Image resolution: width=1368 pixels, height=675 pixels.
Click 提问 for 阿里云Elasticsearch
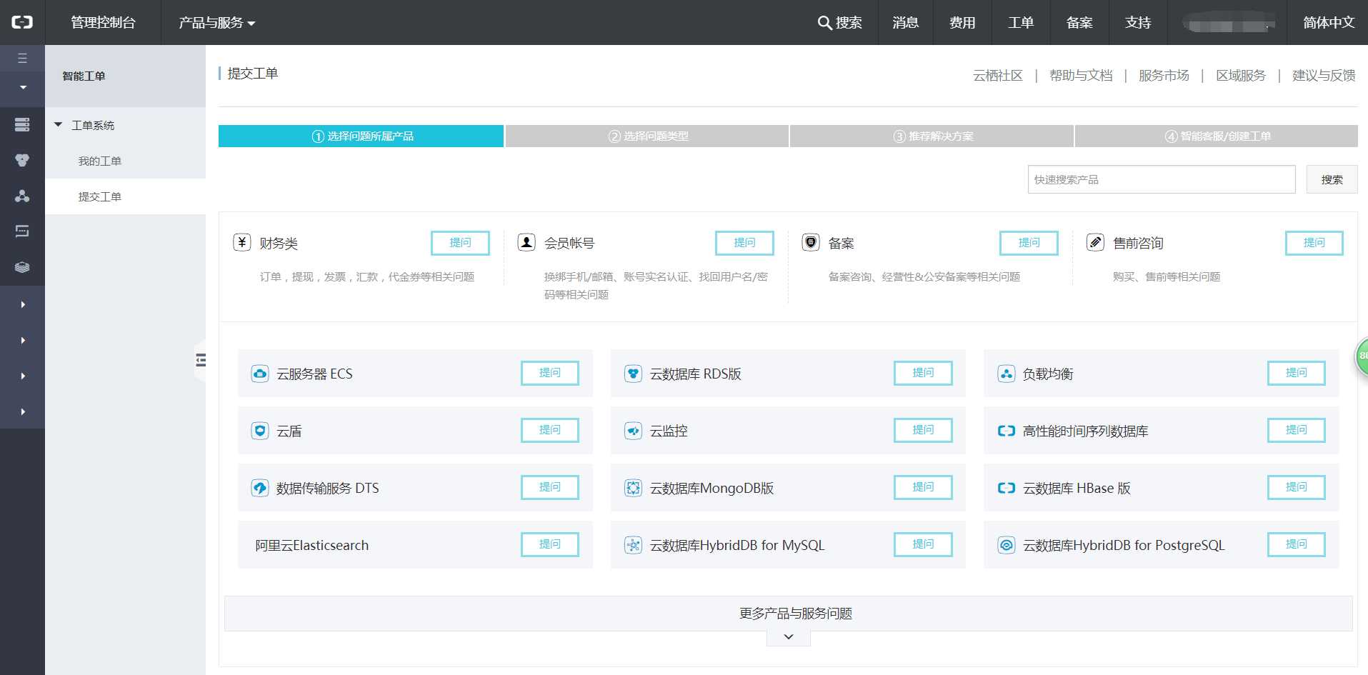tap(549, 544)
